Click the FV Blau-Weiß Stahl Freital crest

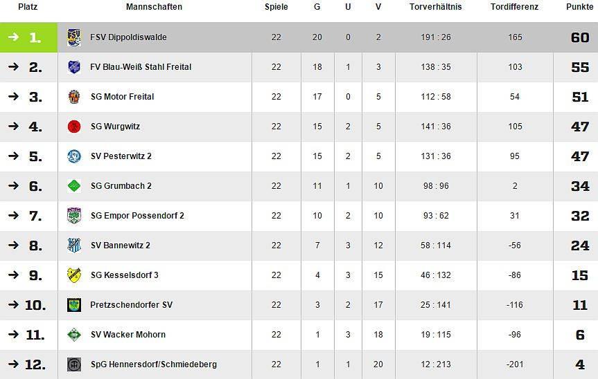click(74, 67)
